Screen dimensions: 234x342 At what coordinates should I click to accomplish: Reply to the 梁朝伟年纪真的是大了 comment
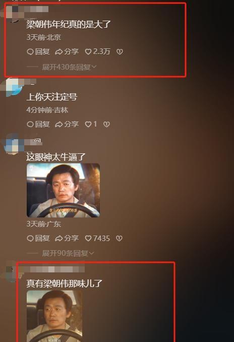[x=38, y=51]
